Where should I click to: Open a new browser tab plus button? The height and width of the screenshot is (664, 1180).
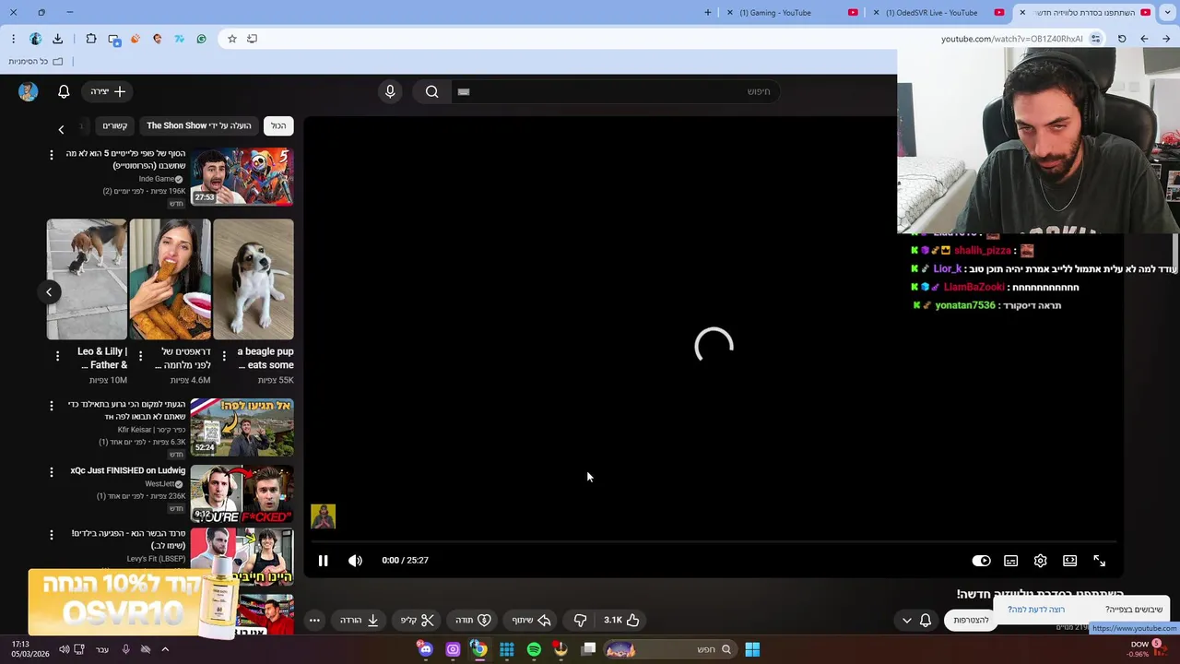pos(708,13)
